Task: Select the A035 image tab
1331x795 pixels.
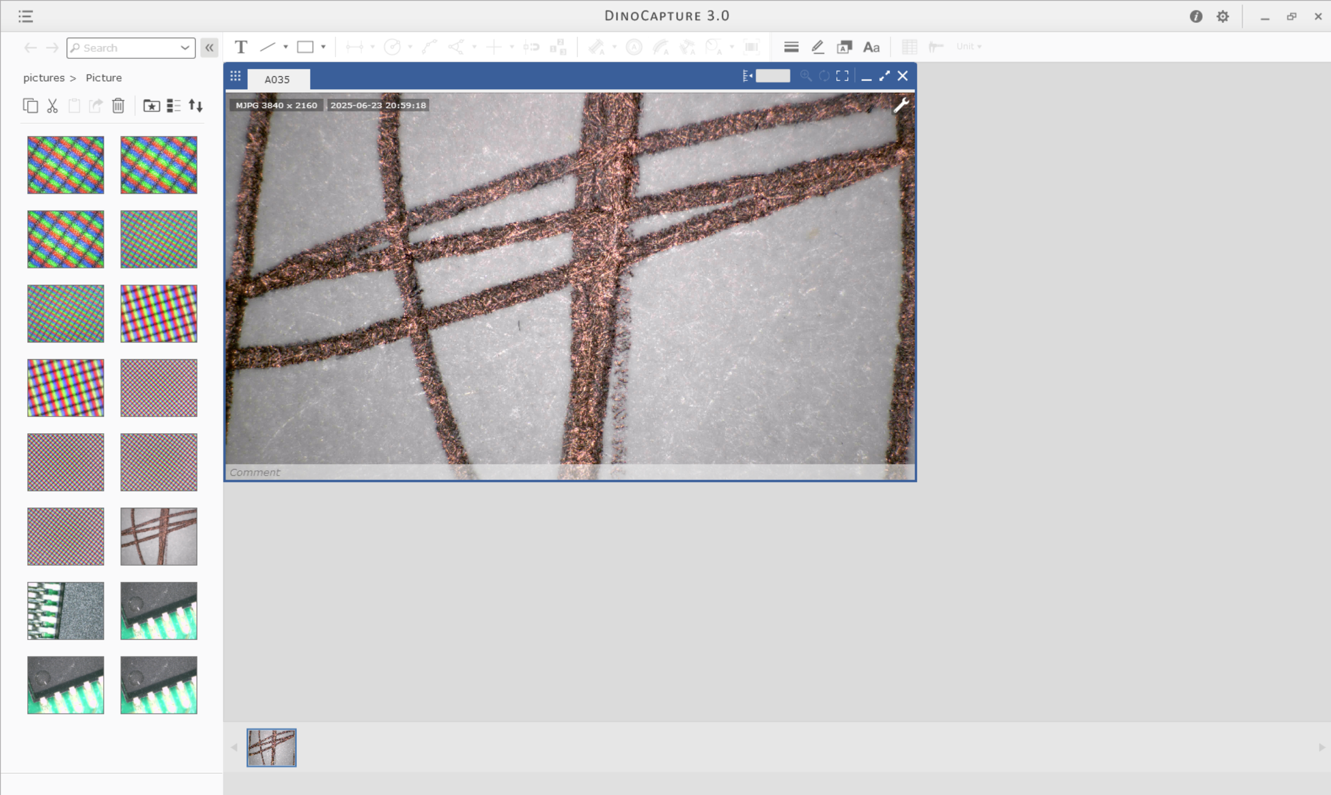Action: coord(277,79)
